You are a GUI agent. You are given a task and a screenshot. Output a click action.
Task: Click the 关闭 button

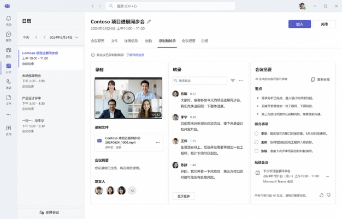pyautogui.click(x=325, y=24)
